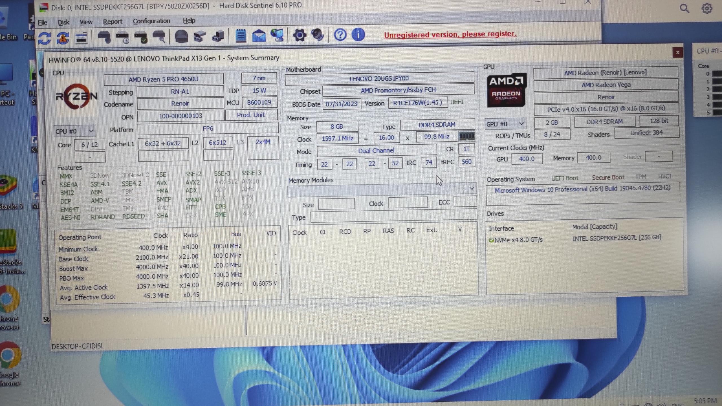Open the Configuration menu
Screen dimensions: 722x406
click(x=151, y=21)
